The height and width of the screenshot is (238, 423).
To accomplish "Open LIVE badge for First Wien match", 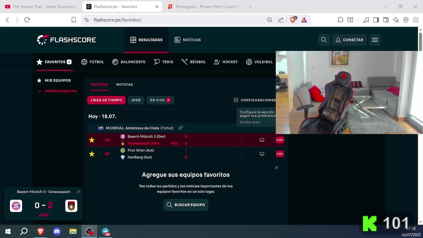I will (x=280, y=154).
